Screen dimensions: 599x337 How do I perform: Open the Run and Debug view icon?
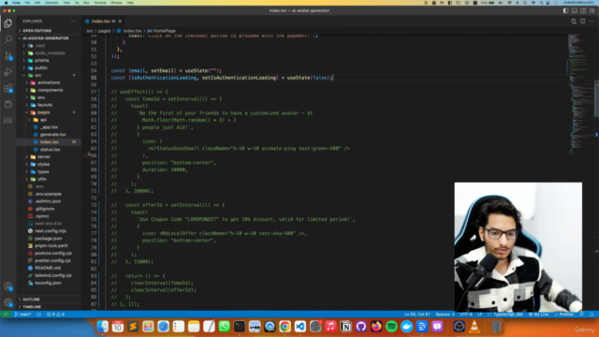(8, 72)
